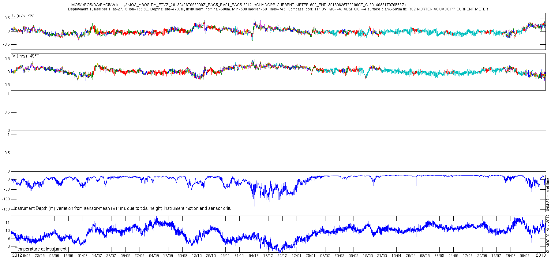Click the '04/06' date tick label
This screenshot has width=551, height=260.
(453, 256)
